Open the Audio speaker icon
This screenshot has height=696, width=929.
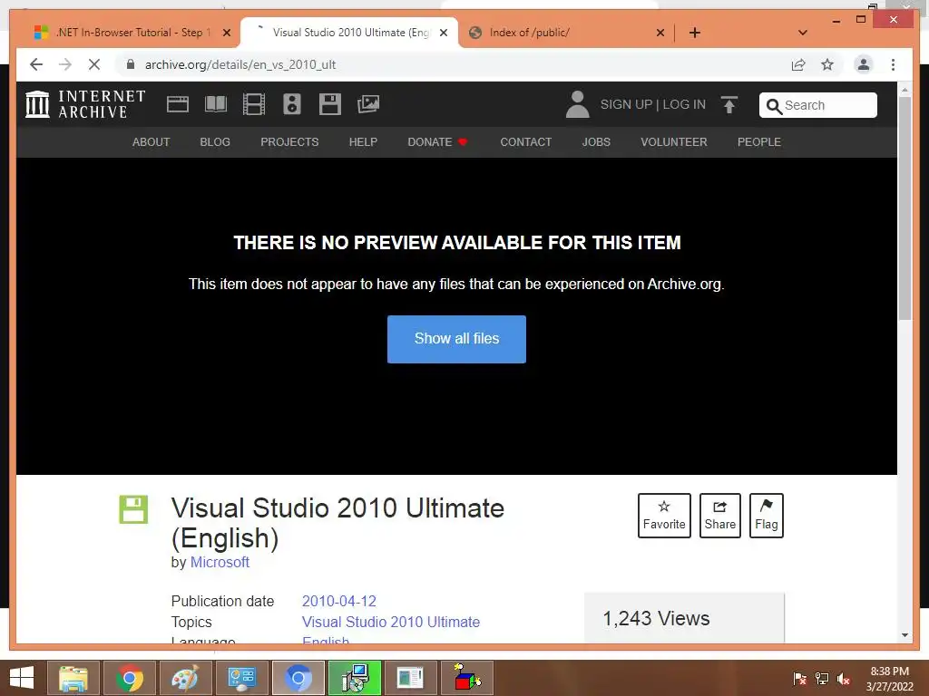(291, 104)
